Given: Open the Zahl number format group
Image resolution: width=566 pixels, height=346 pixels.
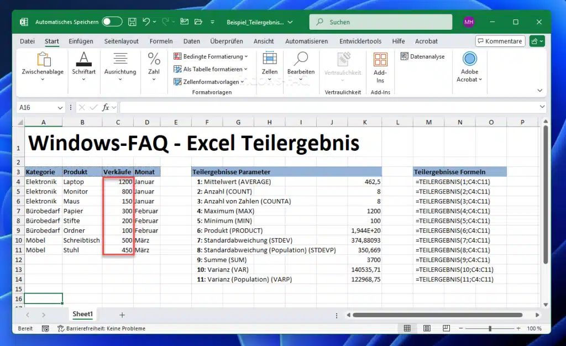Looking at the screenshot, I should pos(154,65).
